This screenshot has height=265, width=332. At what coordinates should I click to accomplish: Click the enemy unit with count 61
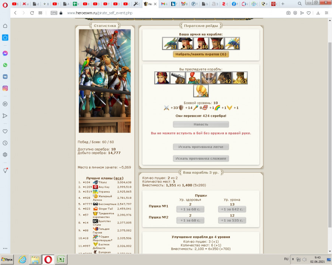(x=240, y=78)
